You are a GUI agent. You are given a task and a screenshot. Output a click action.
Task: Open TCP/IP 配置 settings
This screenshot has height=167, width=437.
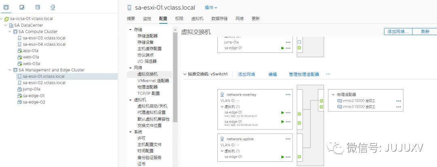point(148,93)
